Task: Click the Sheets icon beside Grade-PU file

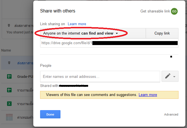Action: tap(9, 76)
